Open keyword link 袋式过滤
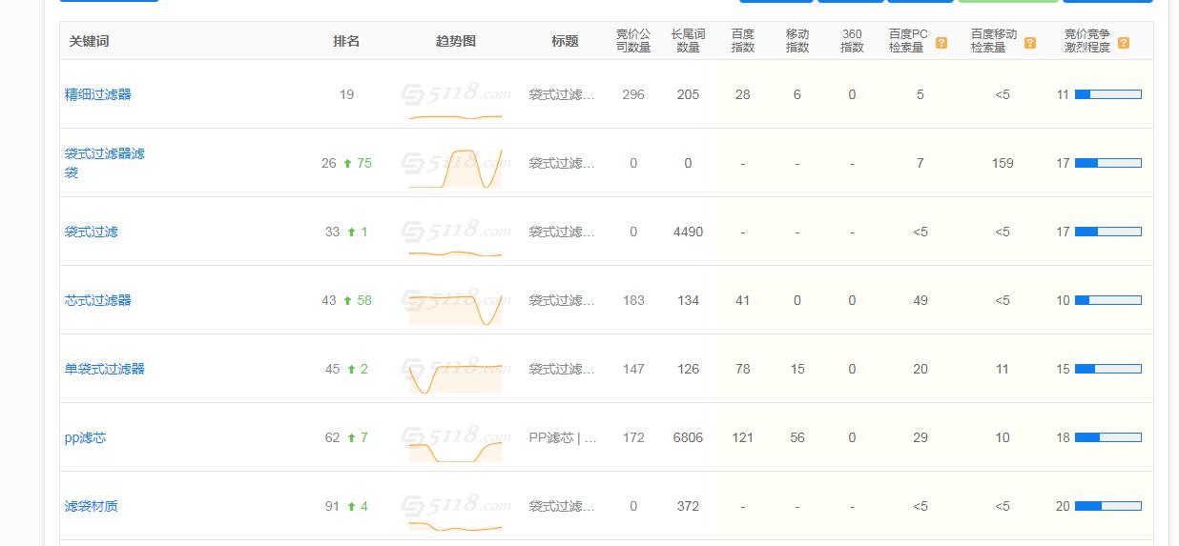Viewport: 1179px width, 546px height. [92, 232]
